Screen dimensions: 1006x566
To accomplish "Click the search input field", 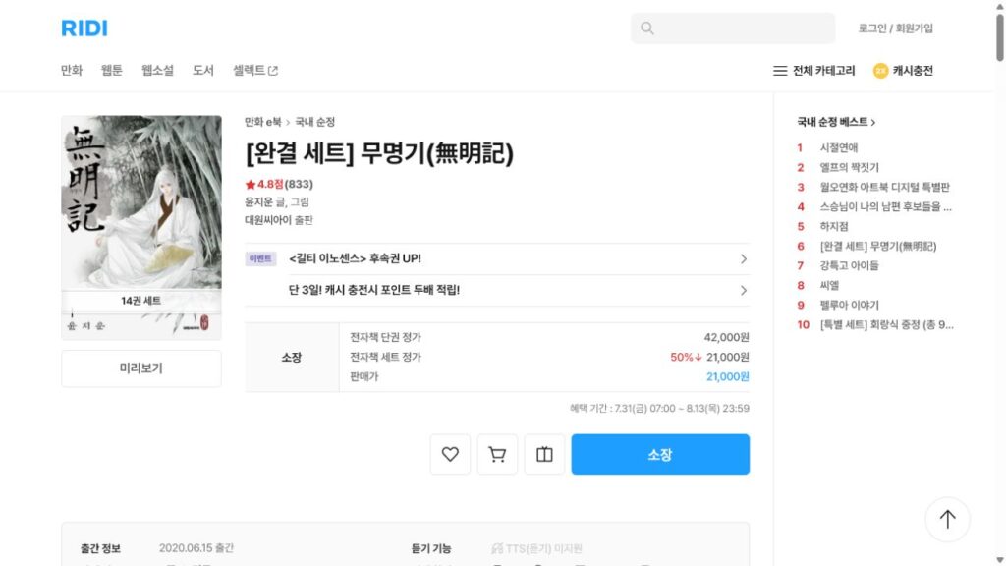I will [733, 28].
